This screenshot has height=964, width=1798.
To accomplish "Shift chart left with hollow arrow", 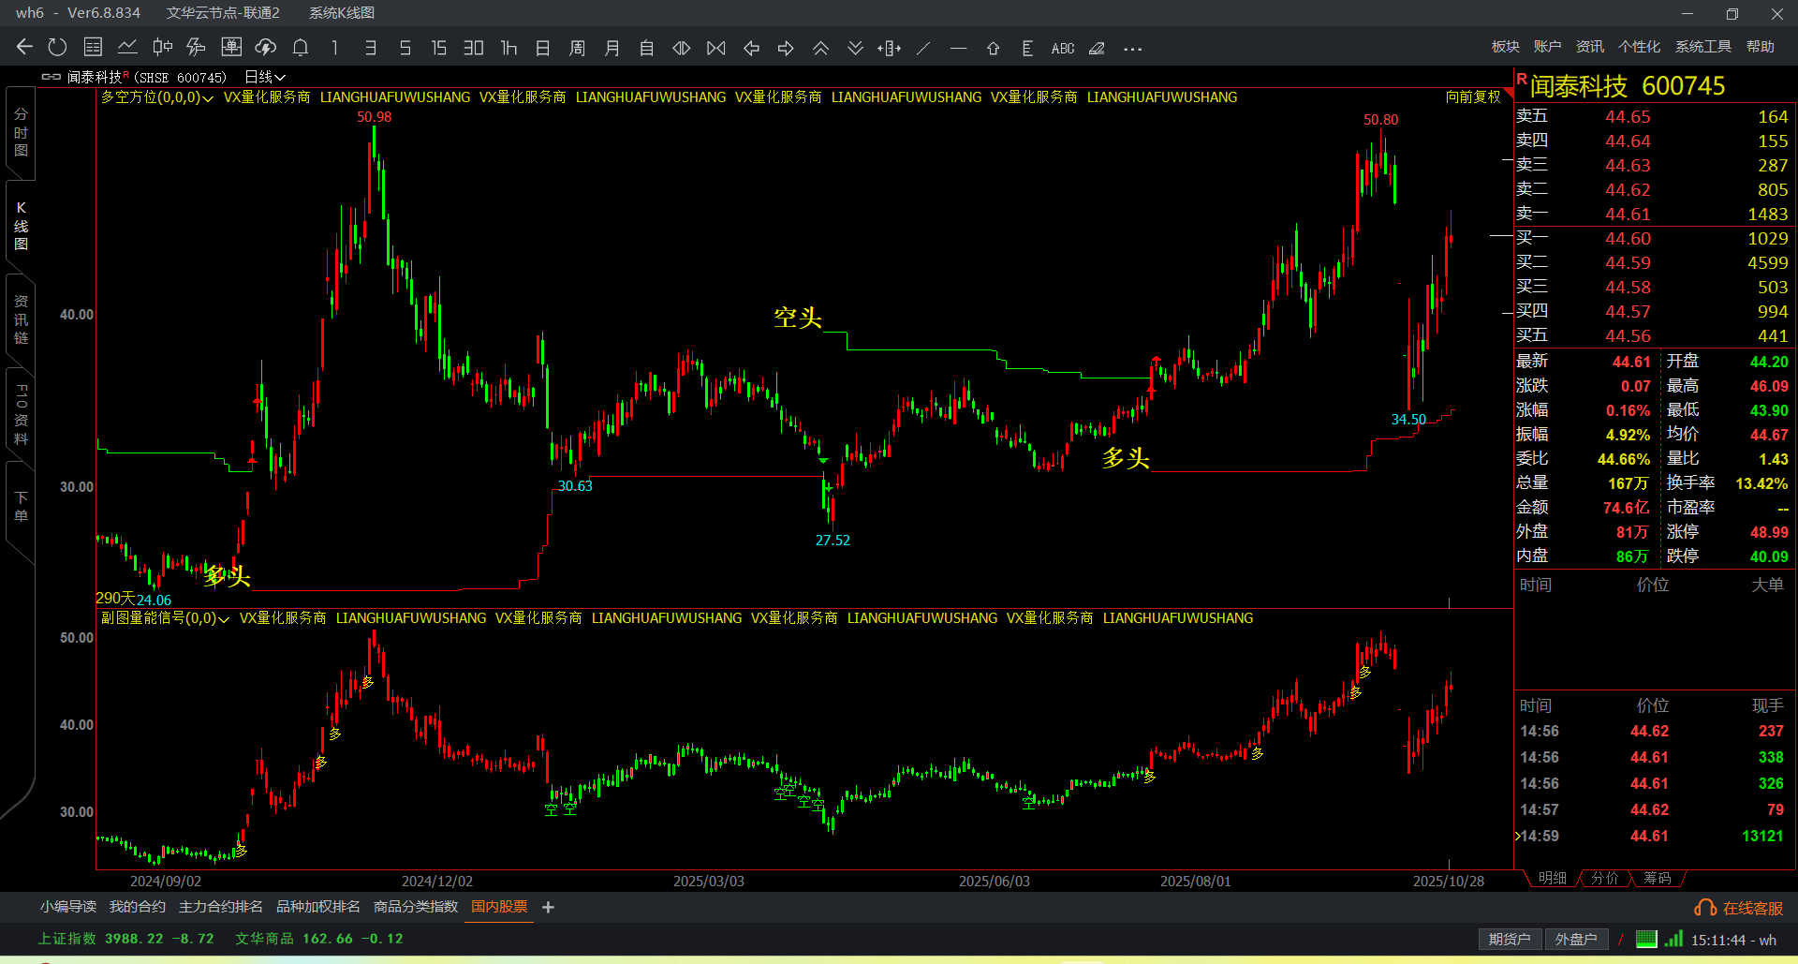I will pos(751,48).
